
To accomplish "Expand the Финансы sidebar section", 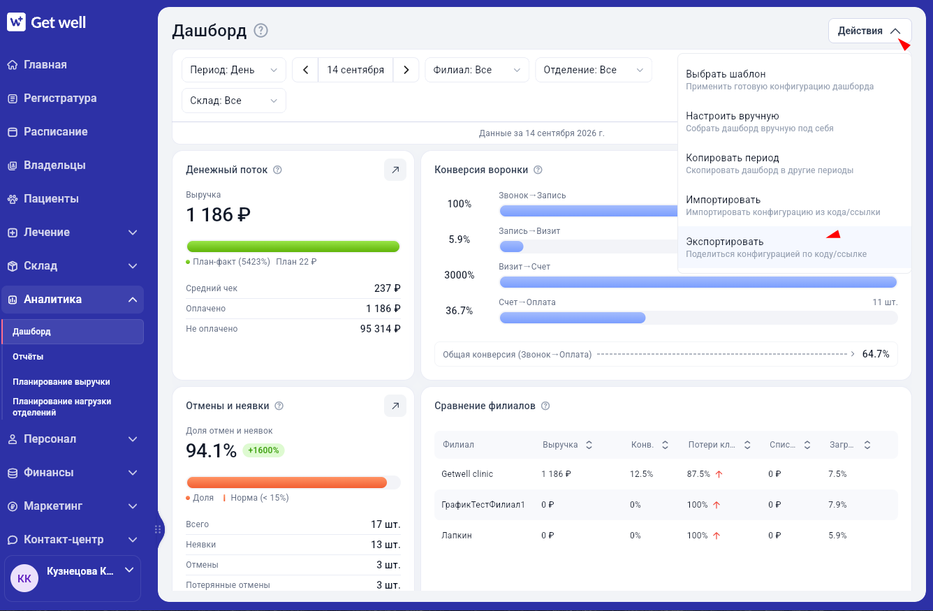I will [73, 472].
